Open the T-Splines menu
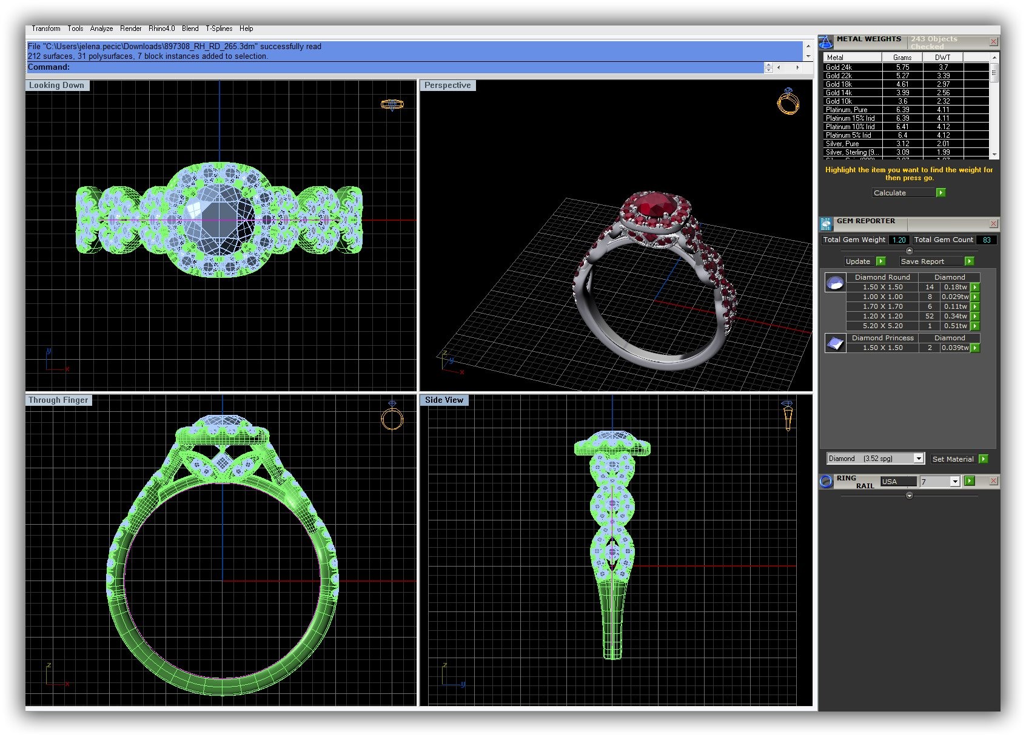 (219, 29)
